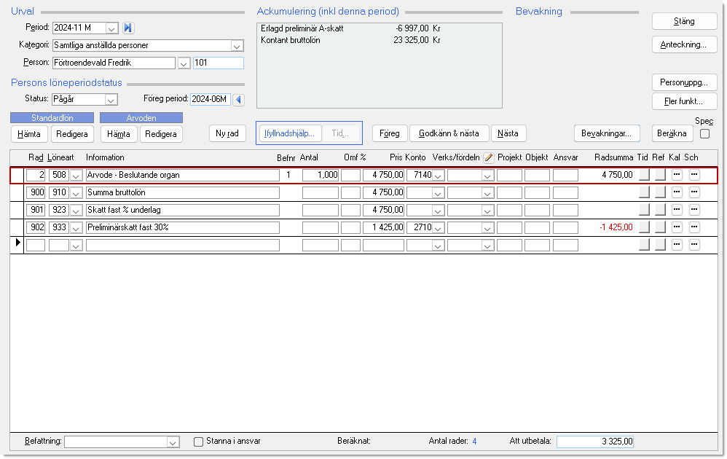727x459 pixels.
Task: Expand Verks/fördeln dropdown on Arvode row
Action: pyautogui.click(x=487, y=176)
